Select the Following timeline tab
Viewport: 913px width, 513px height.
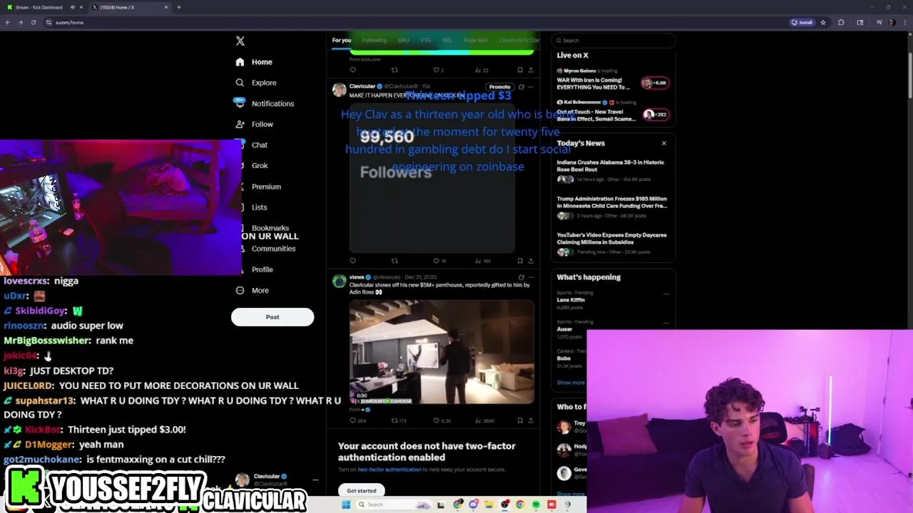(374, 40)
